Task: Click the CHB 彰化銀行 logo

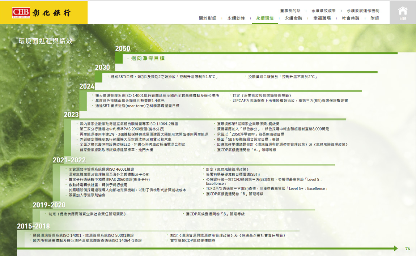Action: point(41,13)
